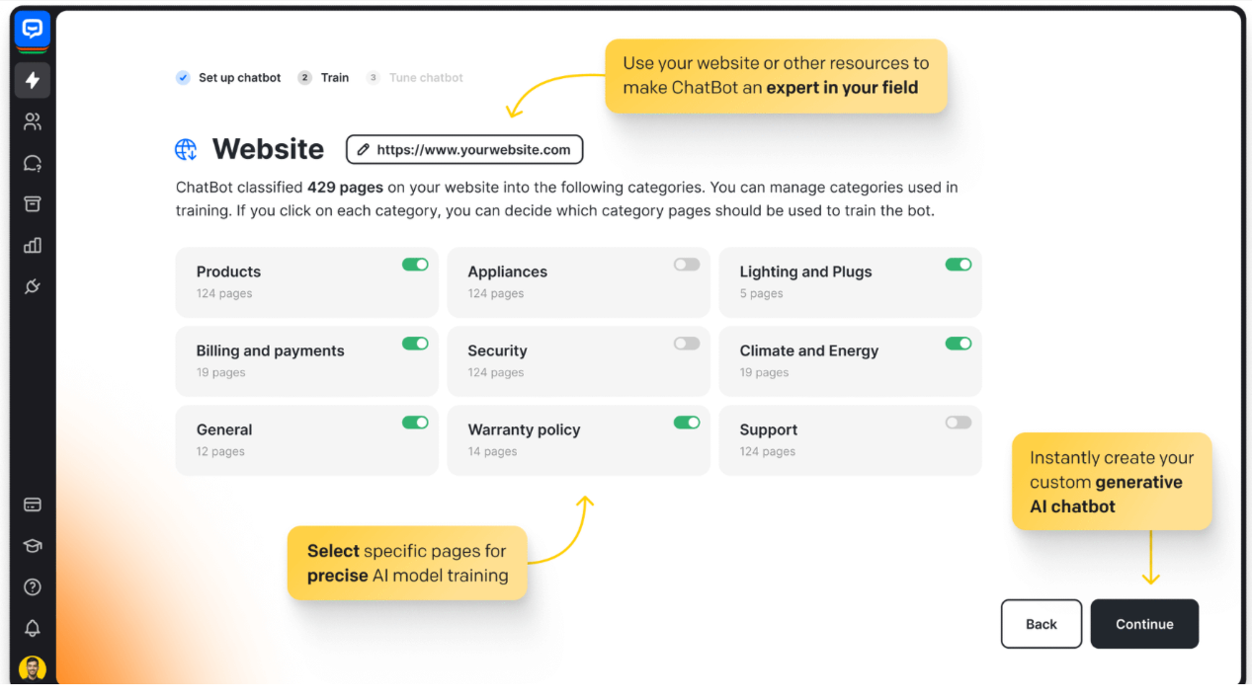Image resolution: width=1252 pixels, height=699 pixels.
Task: Disable training for the Products category
Action: [415, 264]
